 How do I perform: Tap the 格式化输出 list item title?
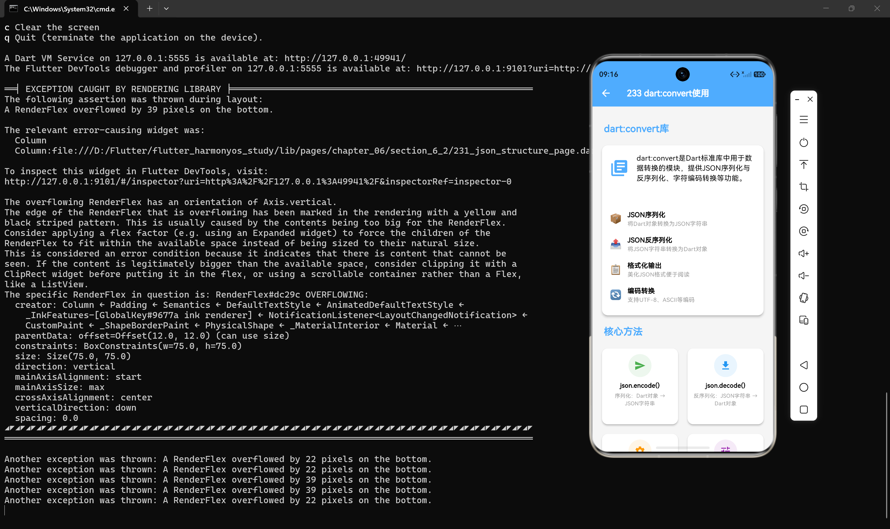(644, 266)
